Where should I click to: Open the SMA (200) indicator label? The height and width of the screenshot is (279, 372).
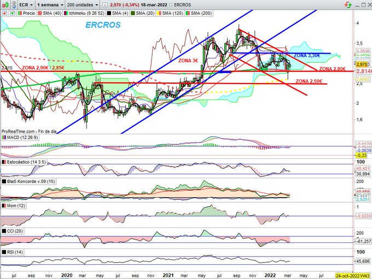(x=201, y=13)
